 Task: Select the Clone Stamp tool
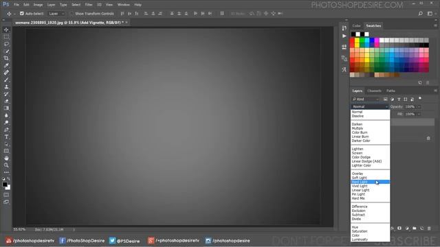click(x=6, y=87)
